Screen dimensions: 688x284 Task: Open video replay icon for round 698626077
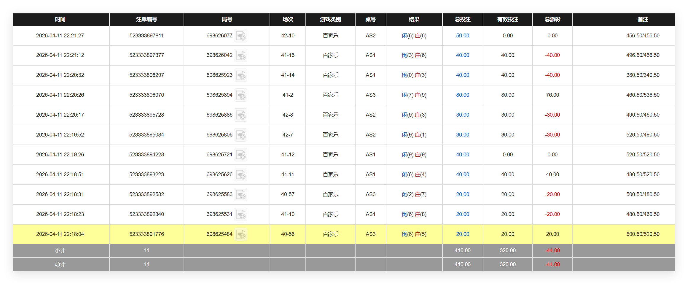pos(241,36)
